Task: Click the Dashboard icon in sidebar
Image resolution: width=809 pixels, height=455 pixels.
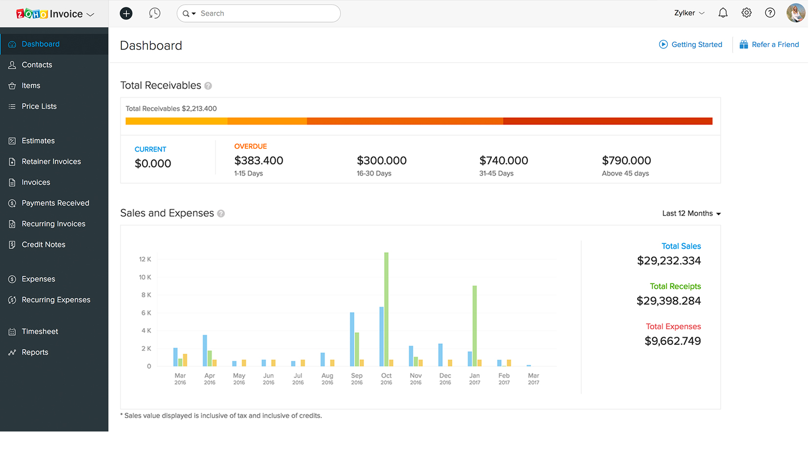Action: [12, 44]
